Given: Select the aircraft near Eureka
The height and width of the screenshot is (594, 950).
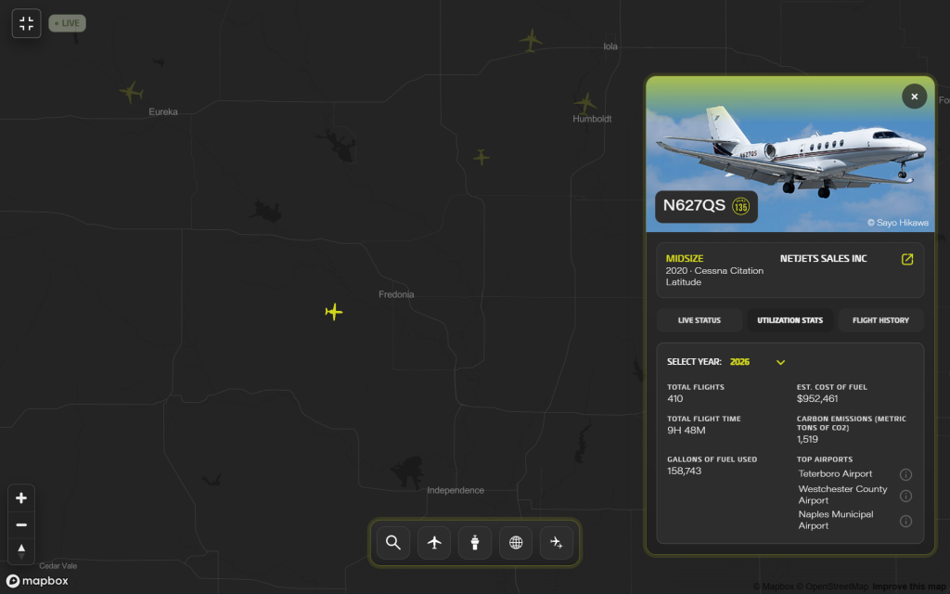Looking at the screenshot, I should (131, 92).
